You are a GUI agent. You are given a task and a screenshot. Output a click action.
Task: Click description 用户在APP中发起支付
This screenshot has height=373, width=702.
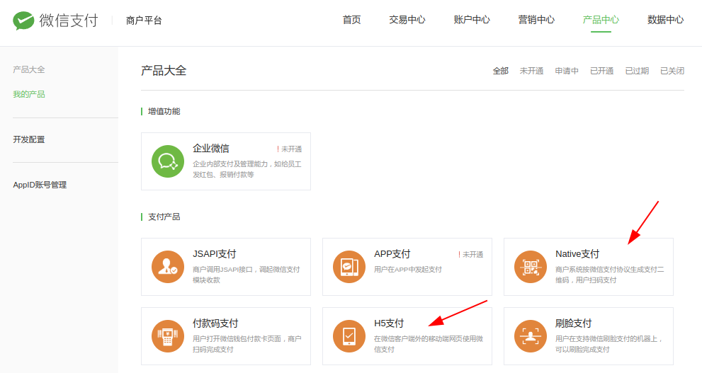(408, 269)
